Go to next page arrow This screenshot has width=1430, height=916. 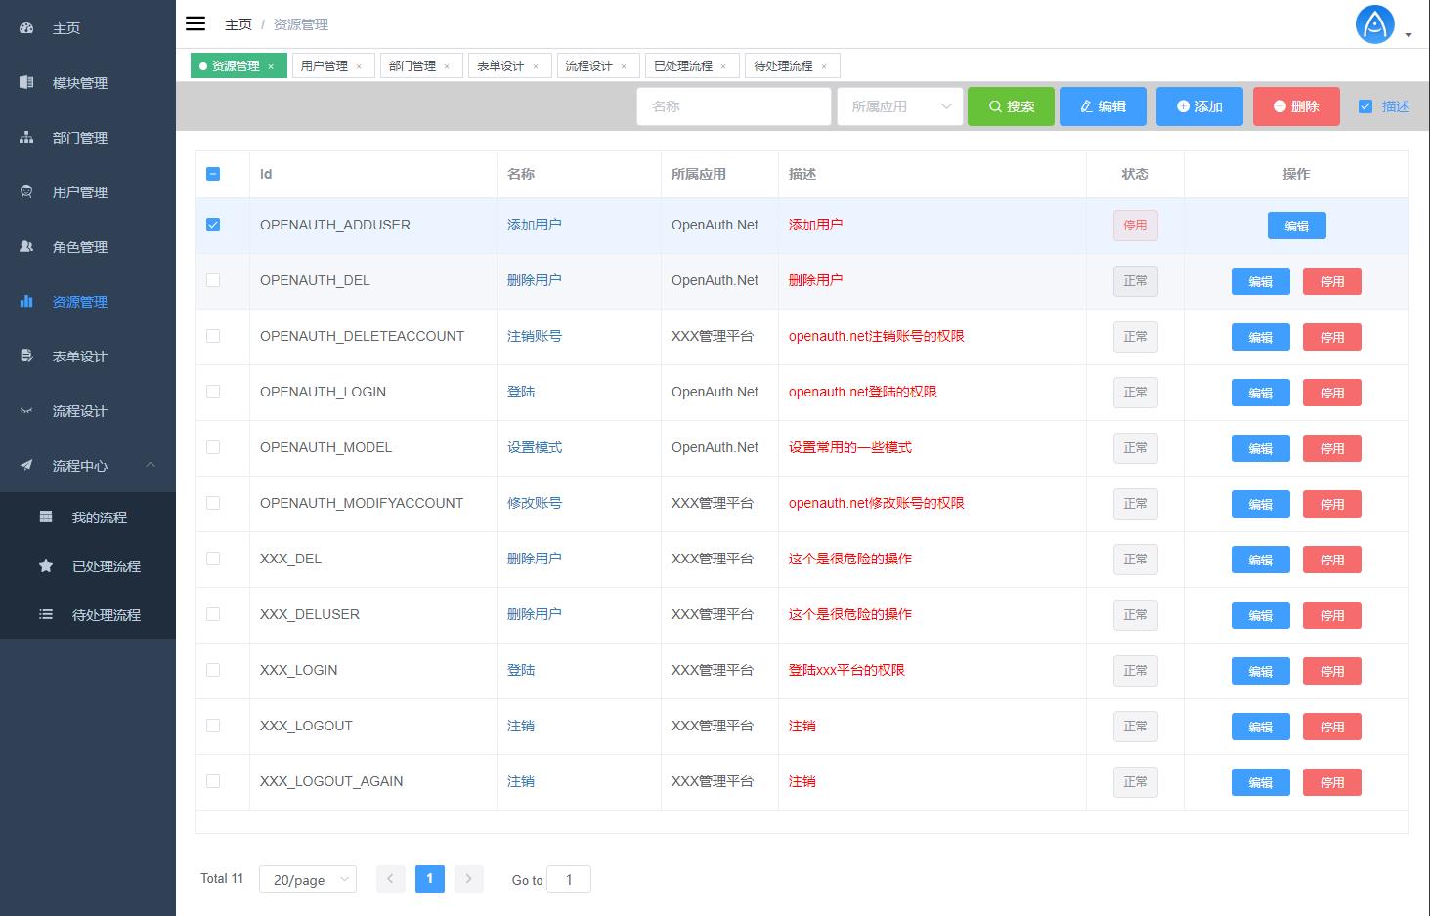tap(469, 879)
